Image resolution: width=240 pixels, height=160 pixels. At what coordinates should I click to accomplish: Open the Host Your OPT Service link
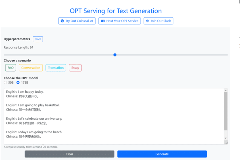120,21
